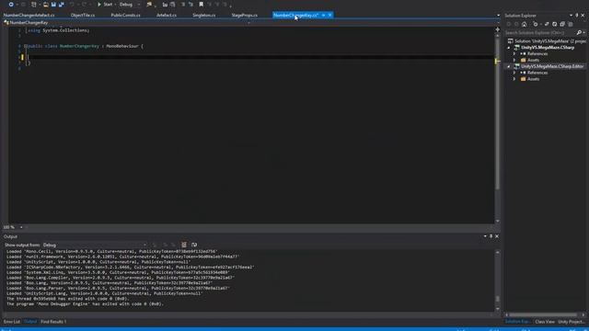
Task: Open the editor zoom level dropdown
Action: [21, 227]
